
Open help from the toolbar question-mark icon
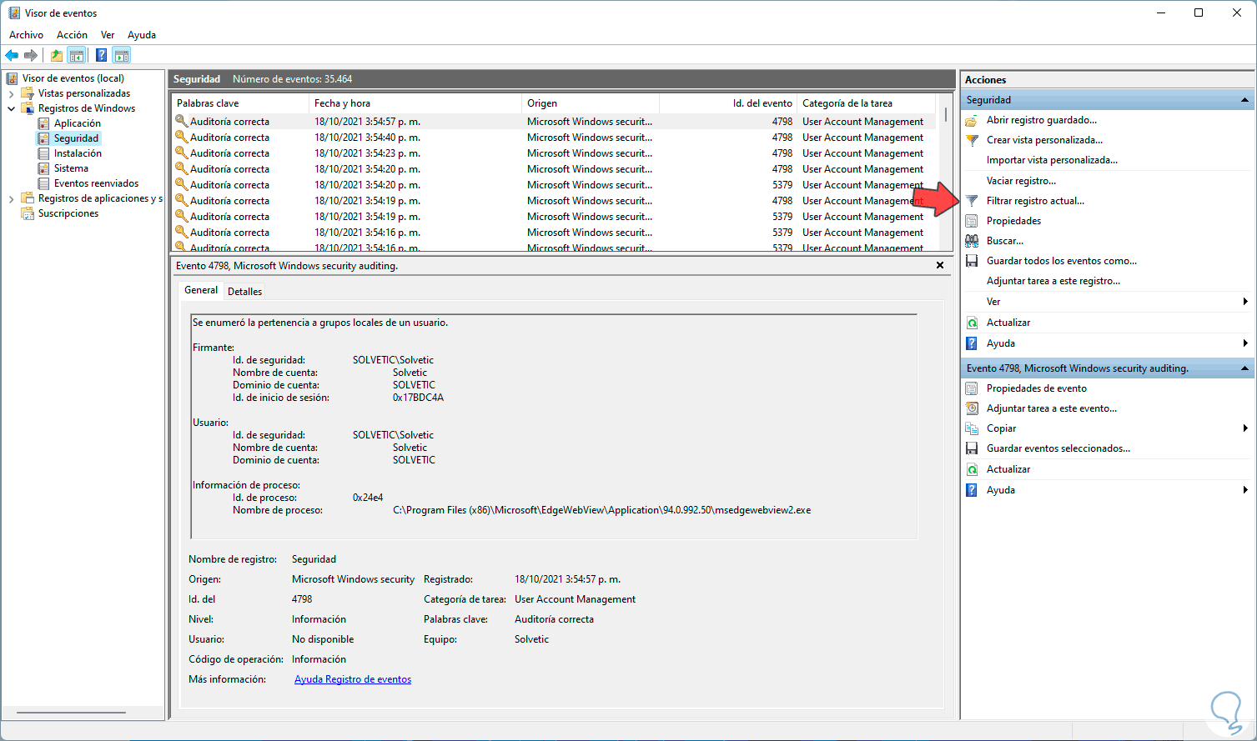pos(101,56)
